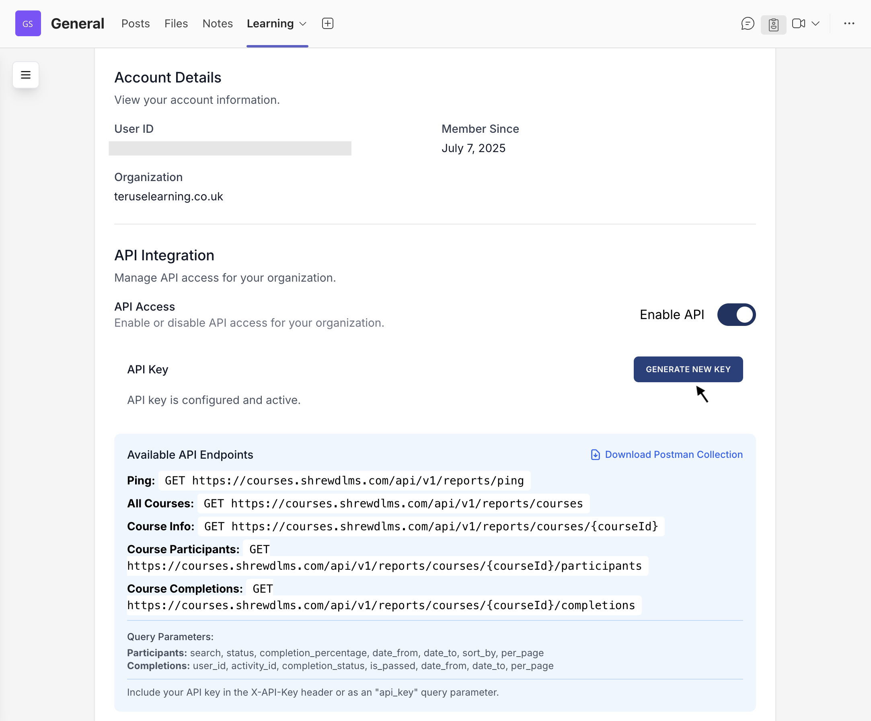Click the GS team avatar icon
The width and height of the screenshot is (871, 721).
28,24
